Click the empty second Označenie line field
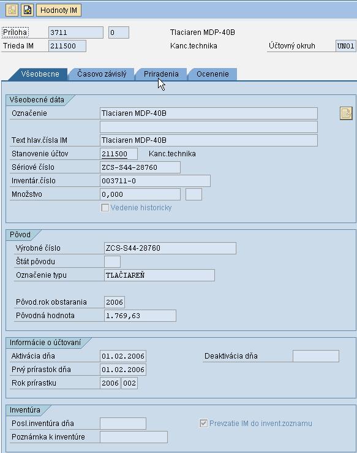This screenshot has width=357, height=453. [x=209, y=127]
